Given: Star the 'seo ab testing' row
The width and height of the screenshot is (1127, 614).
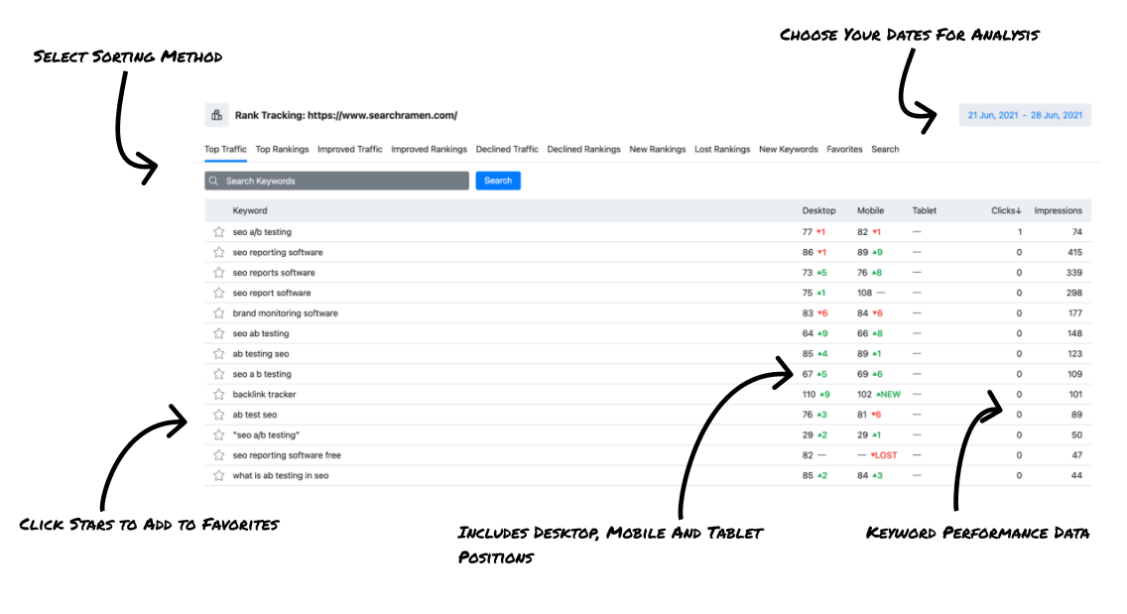Looking at the screenshot, I should coord(218,333).
